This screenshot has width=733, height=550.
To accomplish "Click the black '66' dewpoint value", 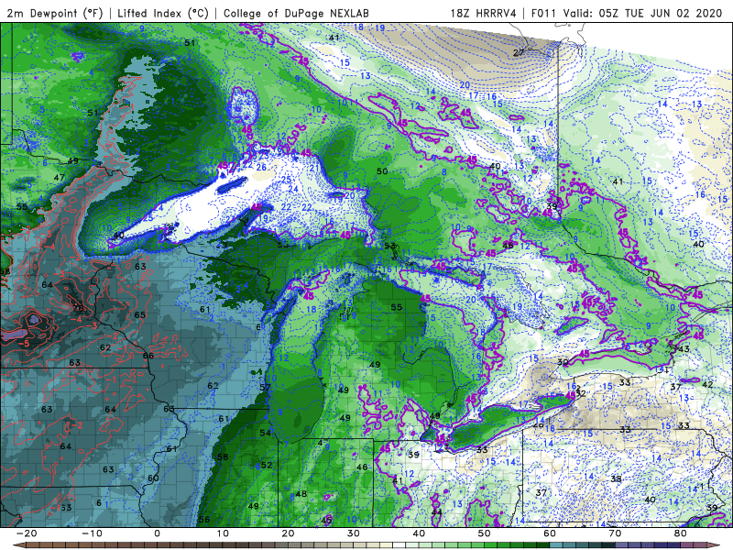I will 148,356.
